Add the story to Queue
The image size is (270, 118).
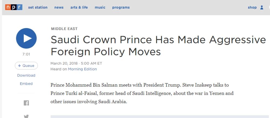tap(26, 66)
